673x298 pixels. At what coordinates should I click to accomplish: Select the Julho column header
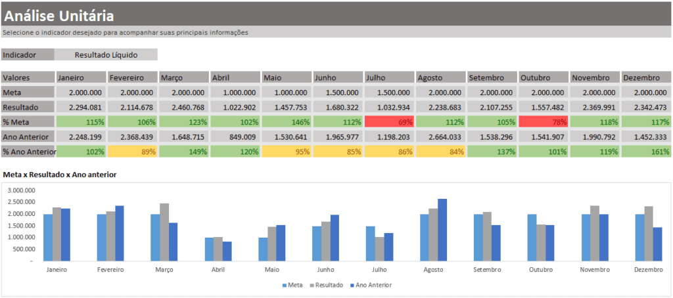(389, 77)
